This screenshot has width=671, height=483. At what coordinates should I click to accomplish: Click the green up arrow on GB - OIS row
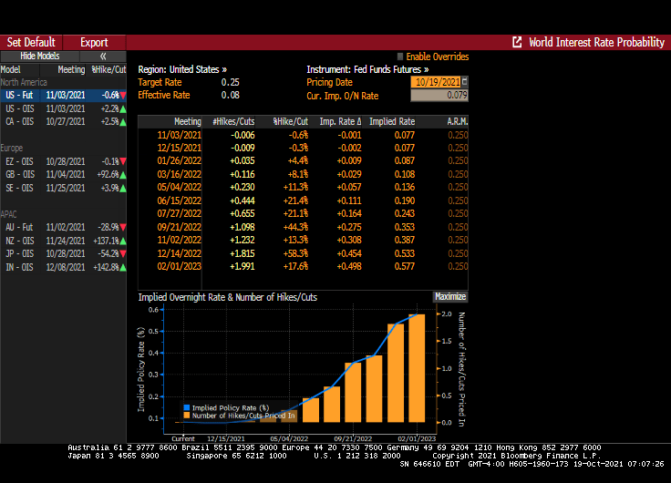pyautogui.click(x=123, y=174)
